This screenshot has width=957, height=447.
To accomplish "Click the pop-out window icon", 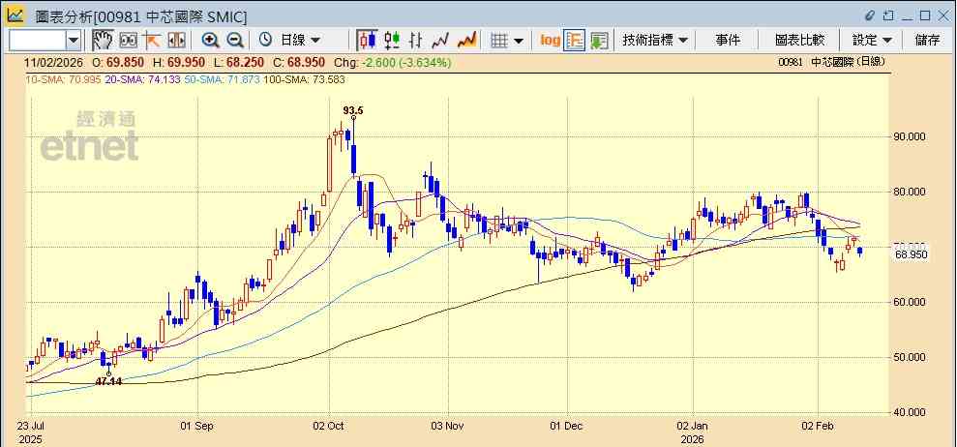I will [888, 15].
